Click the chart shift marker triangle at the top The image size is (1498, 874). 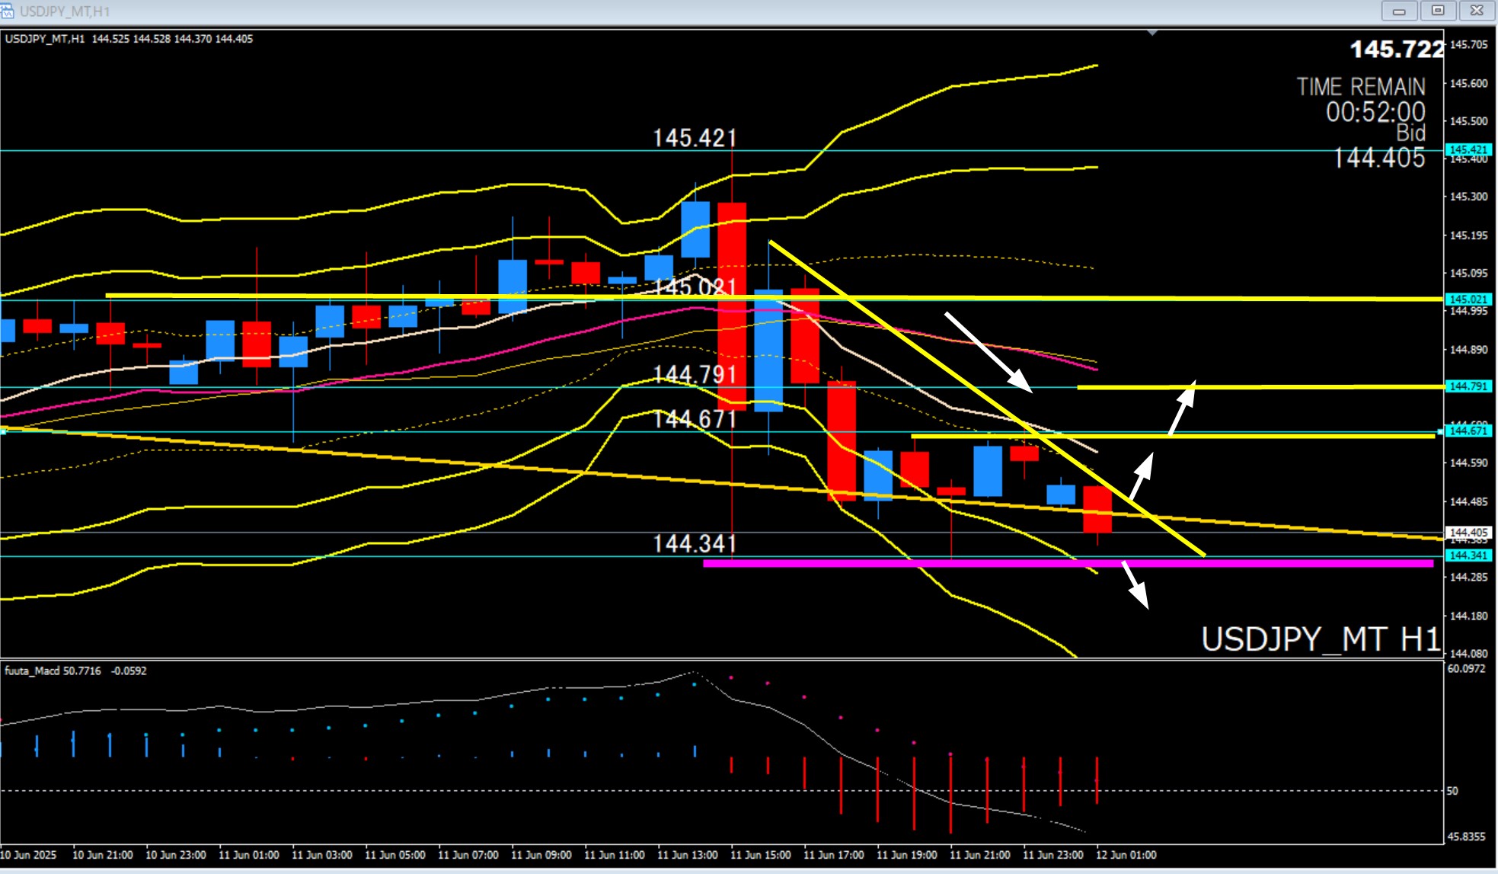click(x=1152, y=33)
